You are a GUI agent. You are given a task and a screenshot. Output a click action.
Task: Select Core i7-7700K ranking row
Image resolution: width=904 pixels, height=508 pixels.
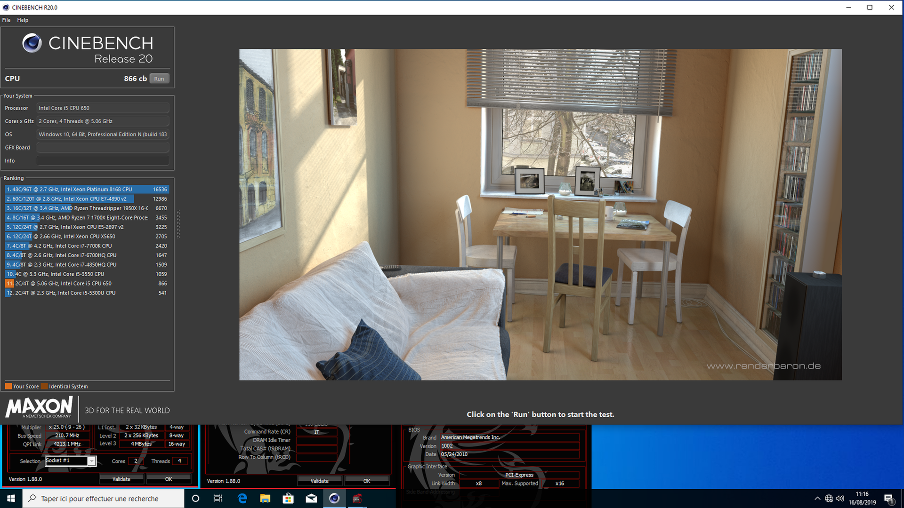click(x=87, y=246)
